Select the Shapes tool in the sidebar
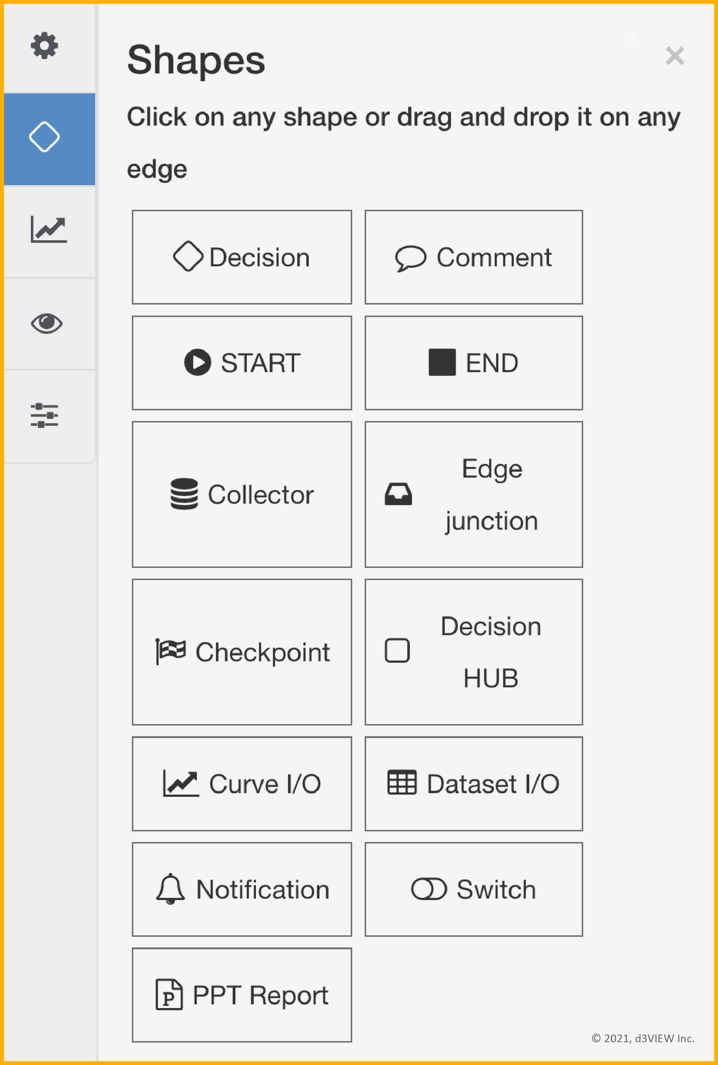 (44, 136)
